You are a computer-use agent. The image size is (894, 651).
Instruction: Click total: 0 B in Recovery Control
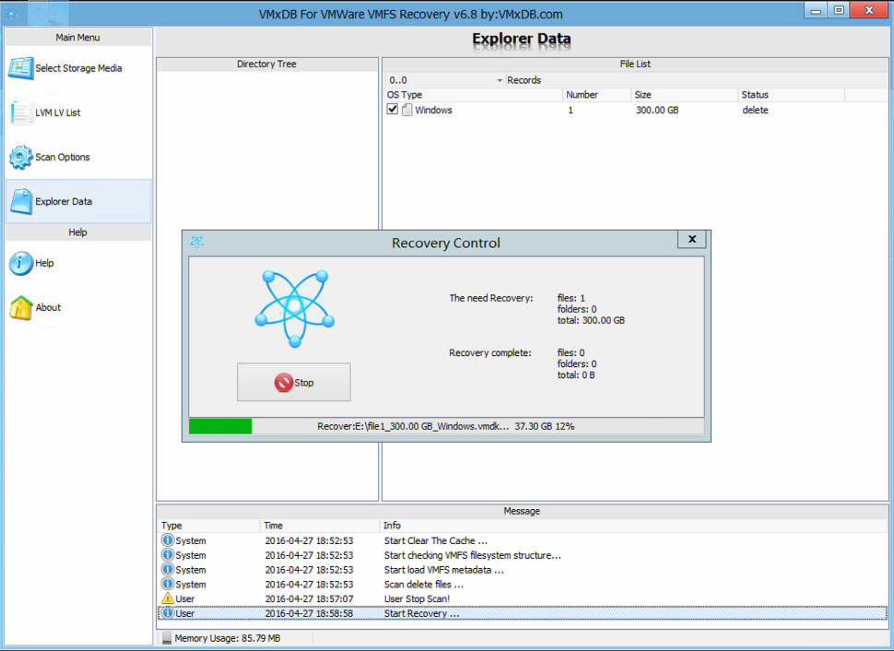click(576, 375)
